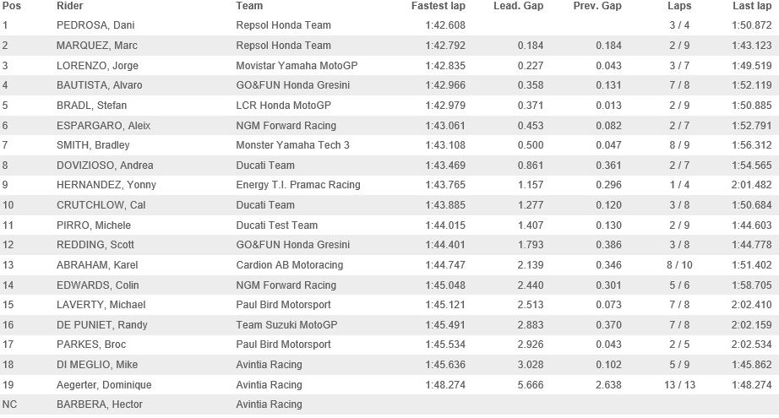Select rider SMITH, Bradley
The width and height of the screenshot is (779, 418).
point(93,145)
